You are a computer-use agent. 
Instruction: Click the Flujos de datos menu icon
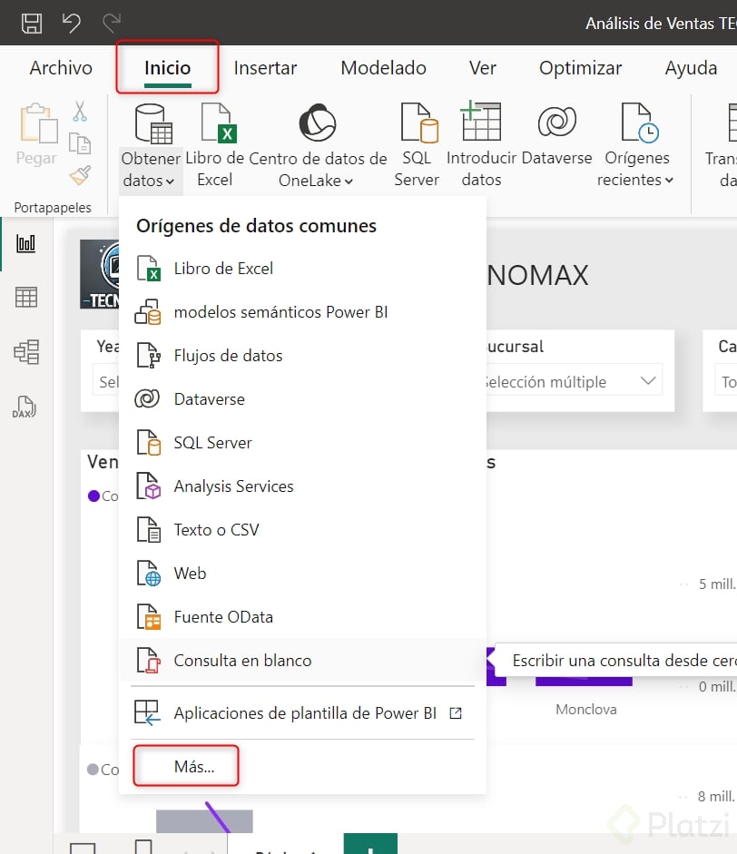(x=148, y=356)
